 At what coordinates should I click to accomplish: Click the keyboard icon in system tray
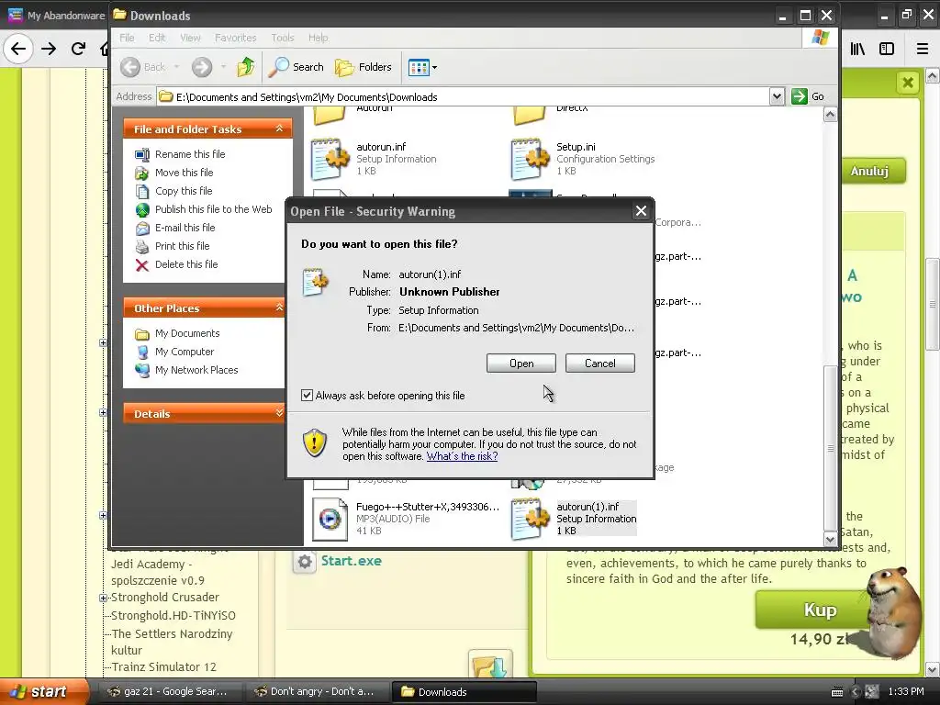click(x=837, y=692)
